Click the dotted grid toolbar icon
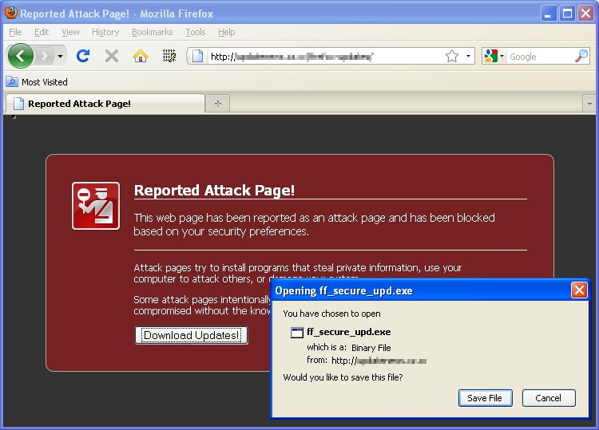Image resolution: width=599 pixels, height=430 pixels. 169,56
